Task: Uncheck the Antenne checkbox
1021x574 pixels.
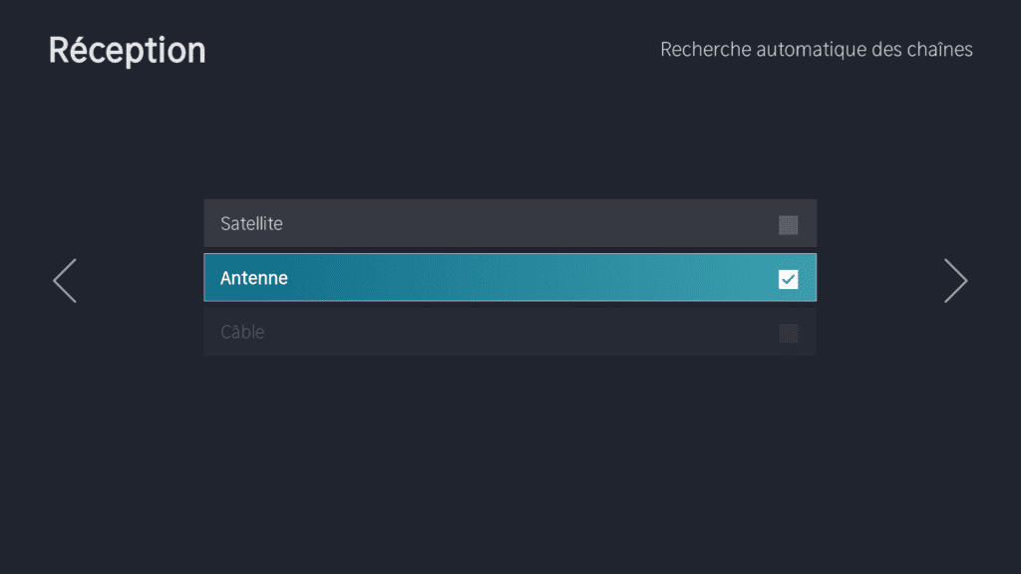Action: click(788, 279)
